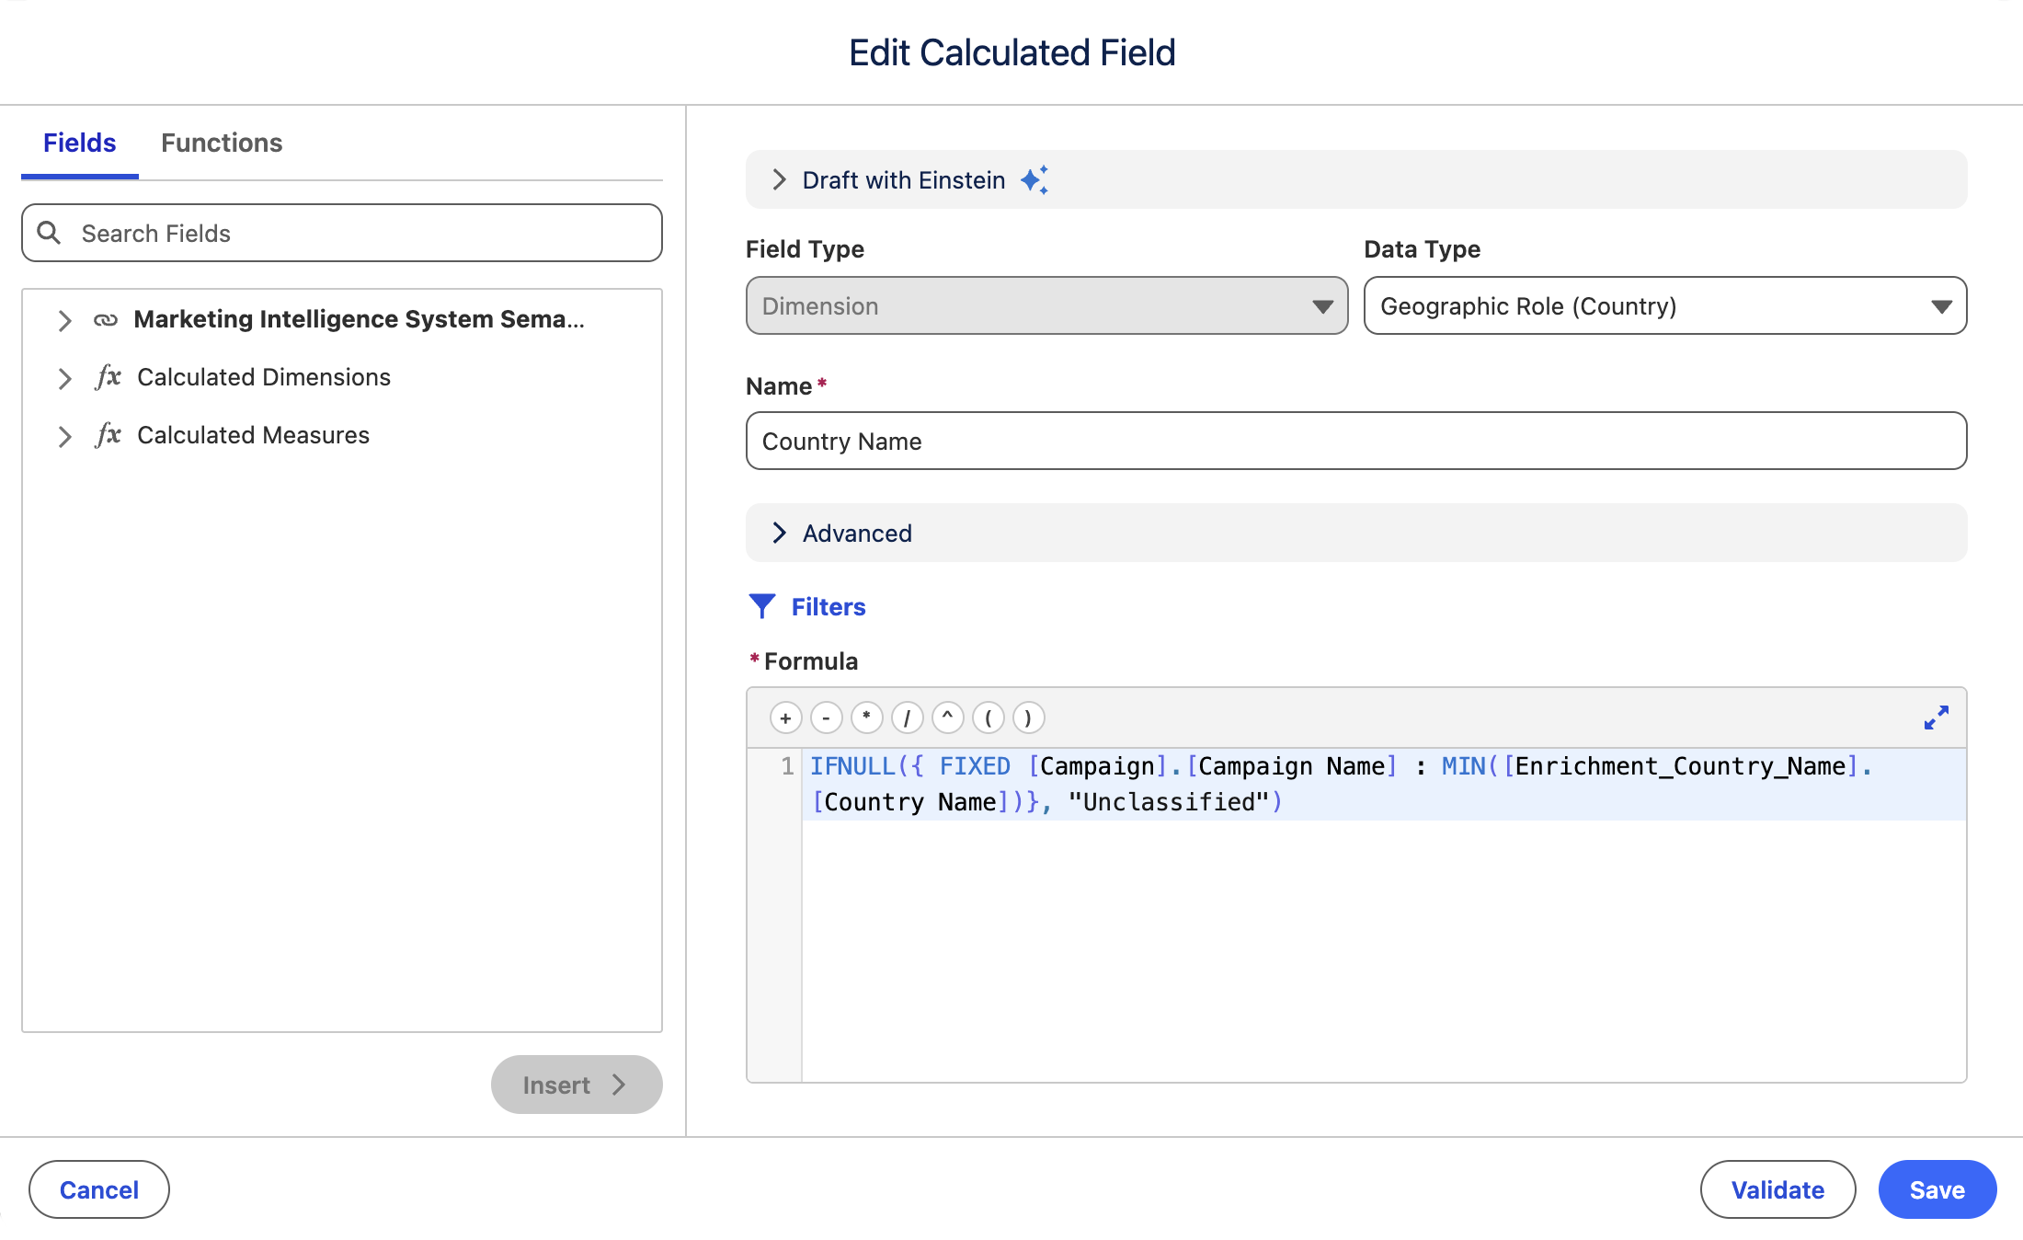Switch to the Functions tab
2023x1240 pixels.
click(x=222, y=143)
